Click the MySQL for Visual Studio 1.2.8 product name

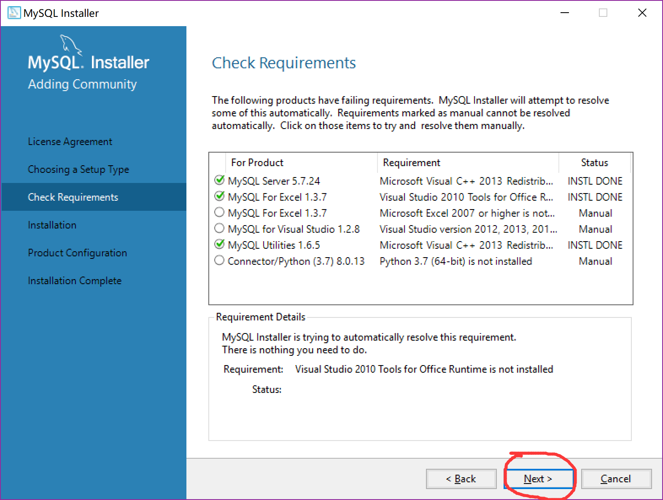294,229
